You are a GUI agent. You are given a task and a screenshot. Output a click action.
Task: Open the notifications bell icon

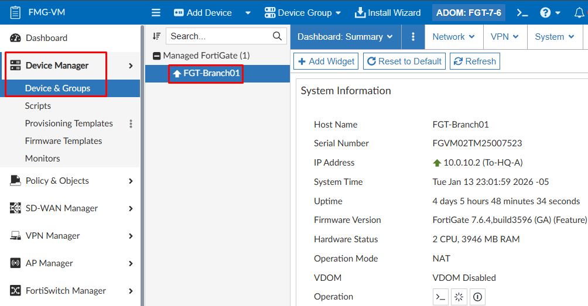click(x=579, y=13)
